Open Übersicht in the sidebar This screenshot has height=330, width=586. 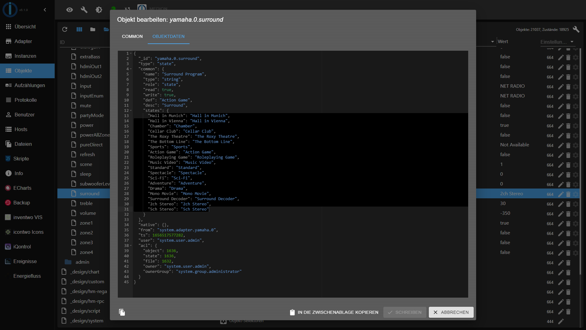click(27, 27)
